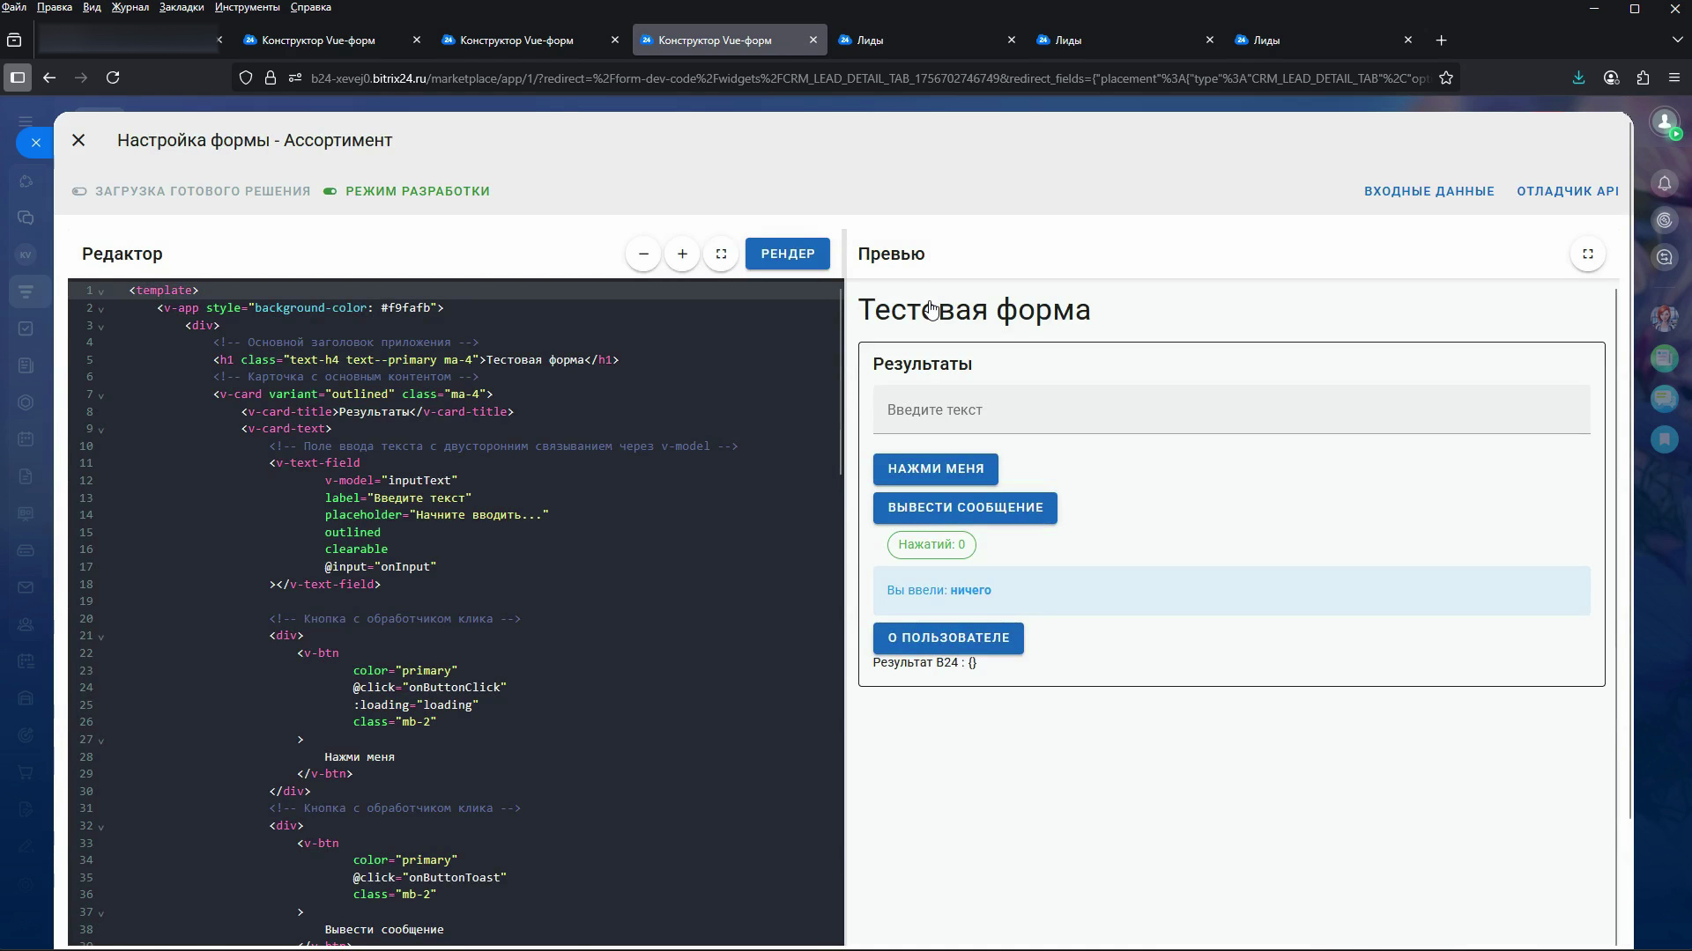Close the form settings panel with X
Viewport: 1692px width, 951px height.
[78, 140]
